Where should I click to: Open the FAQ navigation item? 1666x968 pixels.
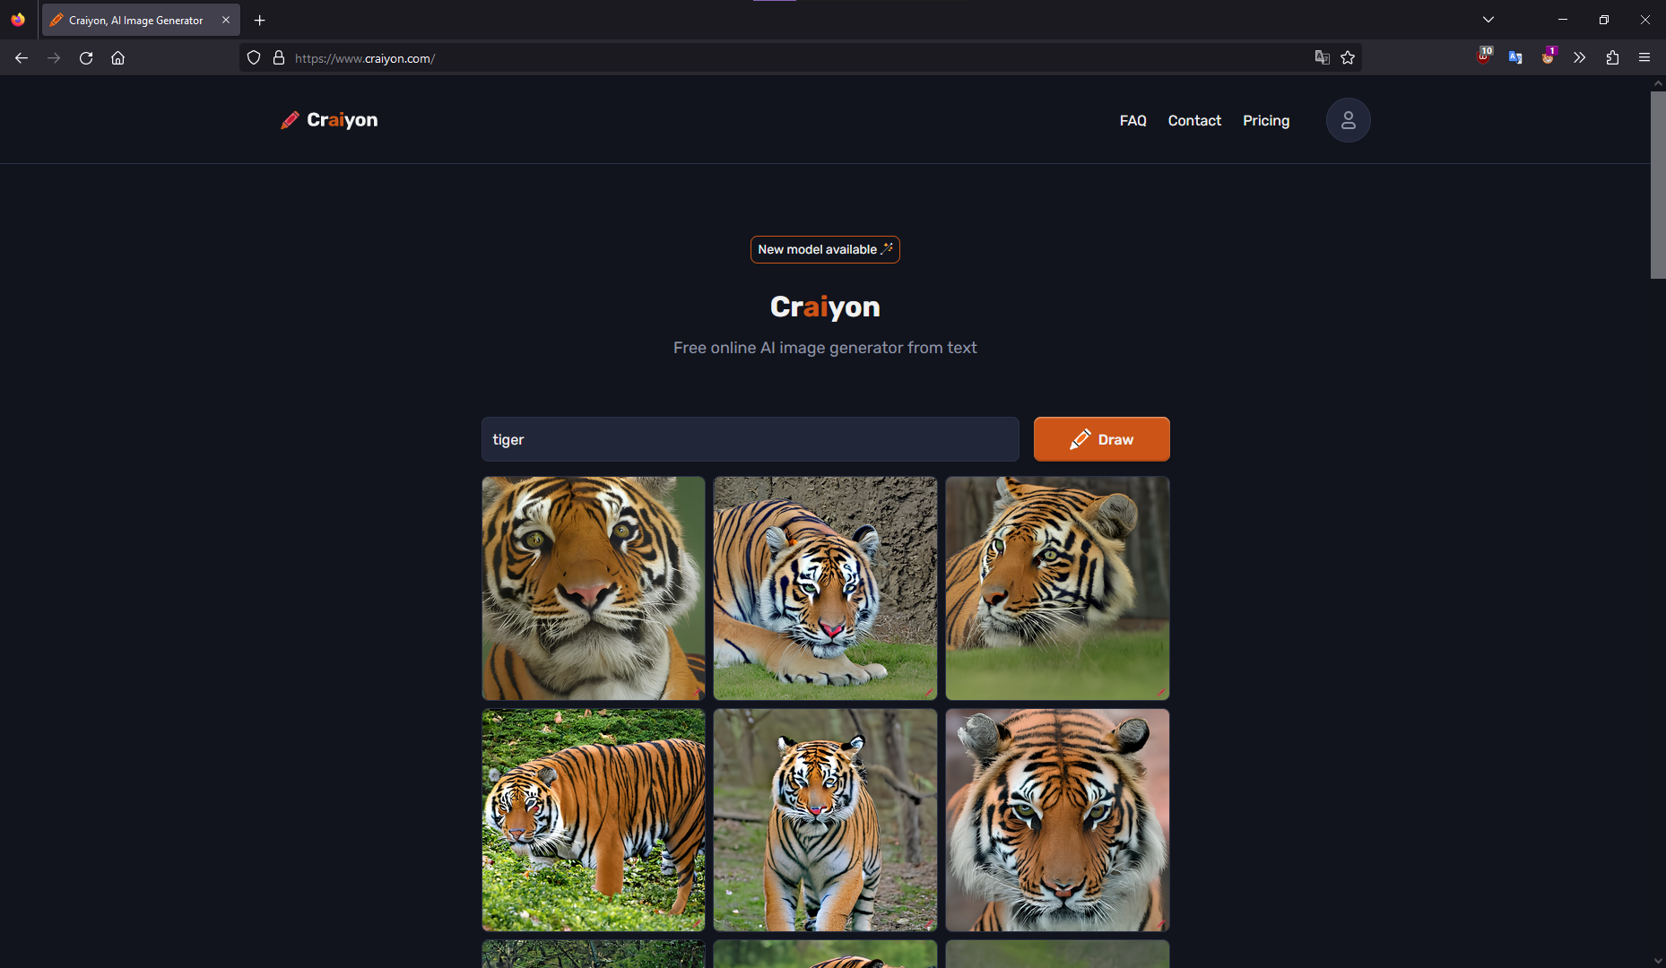coord(1132,120)
